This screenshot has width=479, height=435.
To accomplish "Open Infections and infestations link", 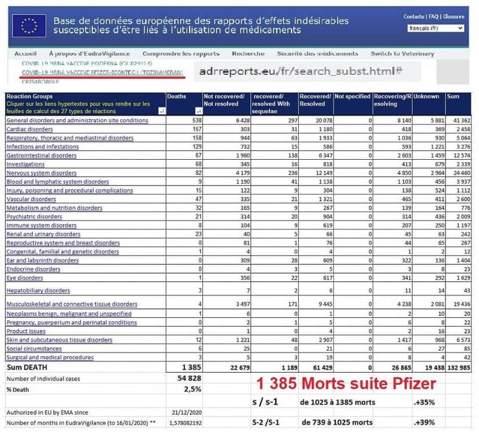I will coord(43,147).
